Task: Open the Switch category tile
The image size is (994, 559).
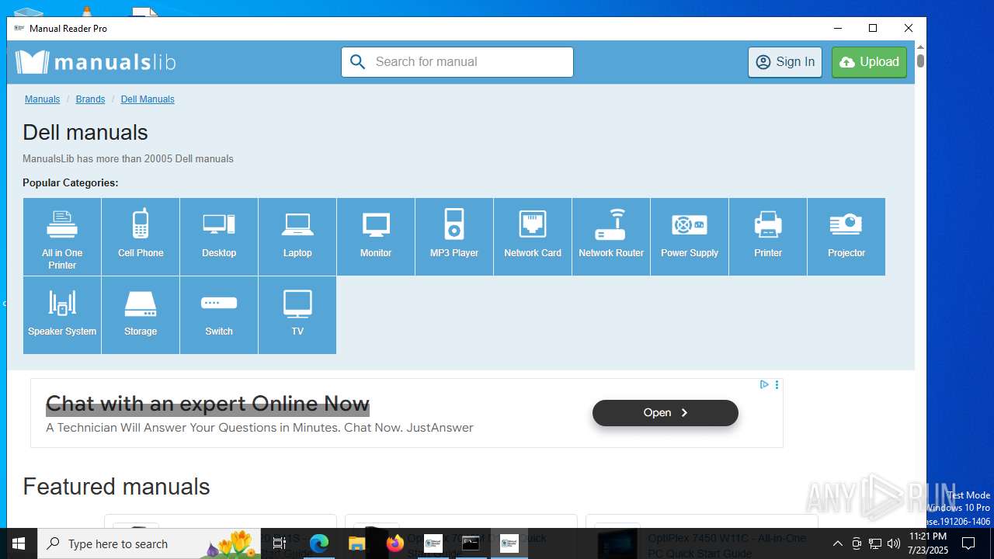Action: click(219, 315)
